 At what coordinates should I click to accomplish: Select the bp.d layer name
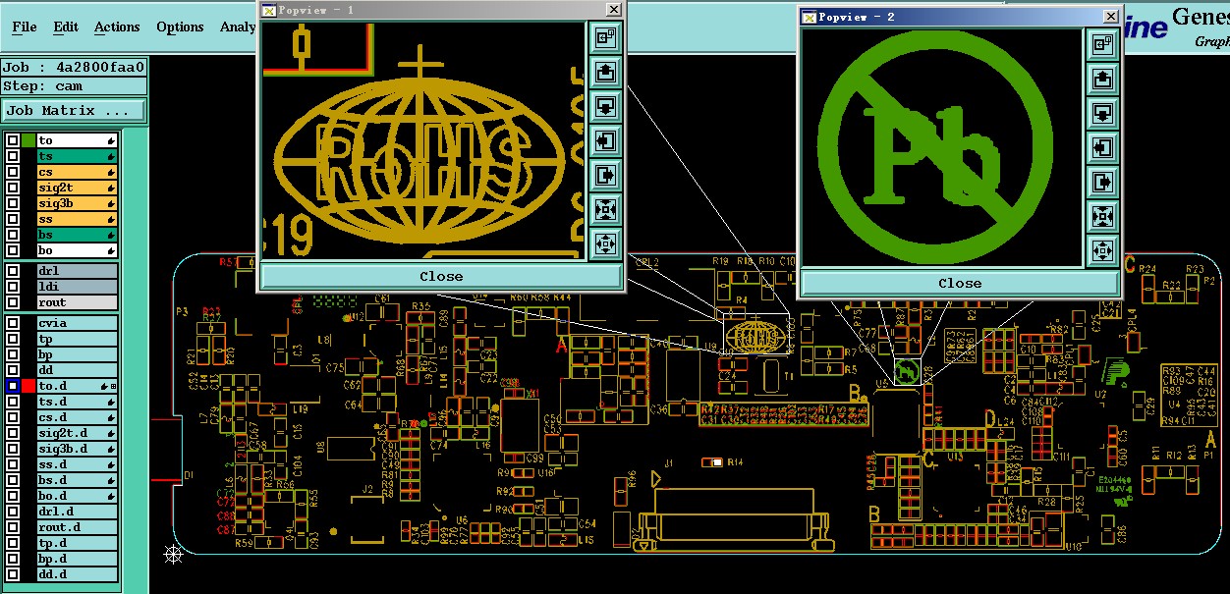pos(78,559)
